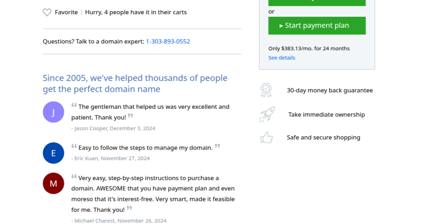Click the heart Favorite icon
The width and height of the screenshot is (428, 224).
47,12
